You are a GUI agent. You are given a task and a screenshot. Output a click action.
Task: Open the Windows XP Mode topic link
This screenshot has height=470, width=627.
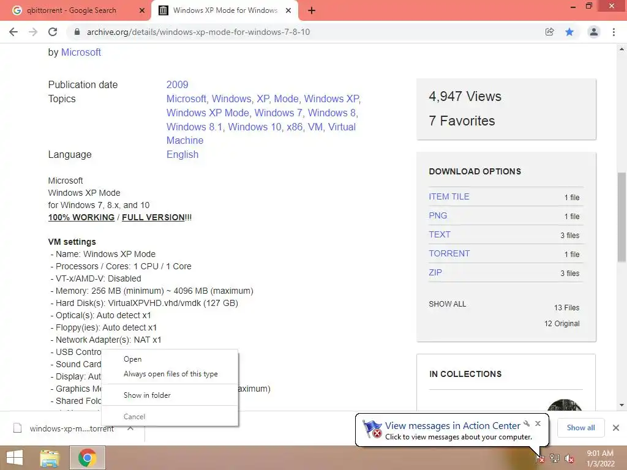coord(208,113)
